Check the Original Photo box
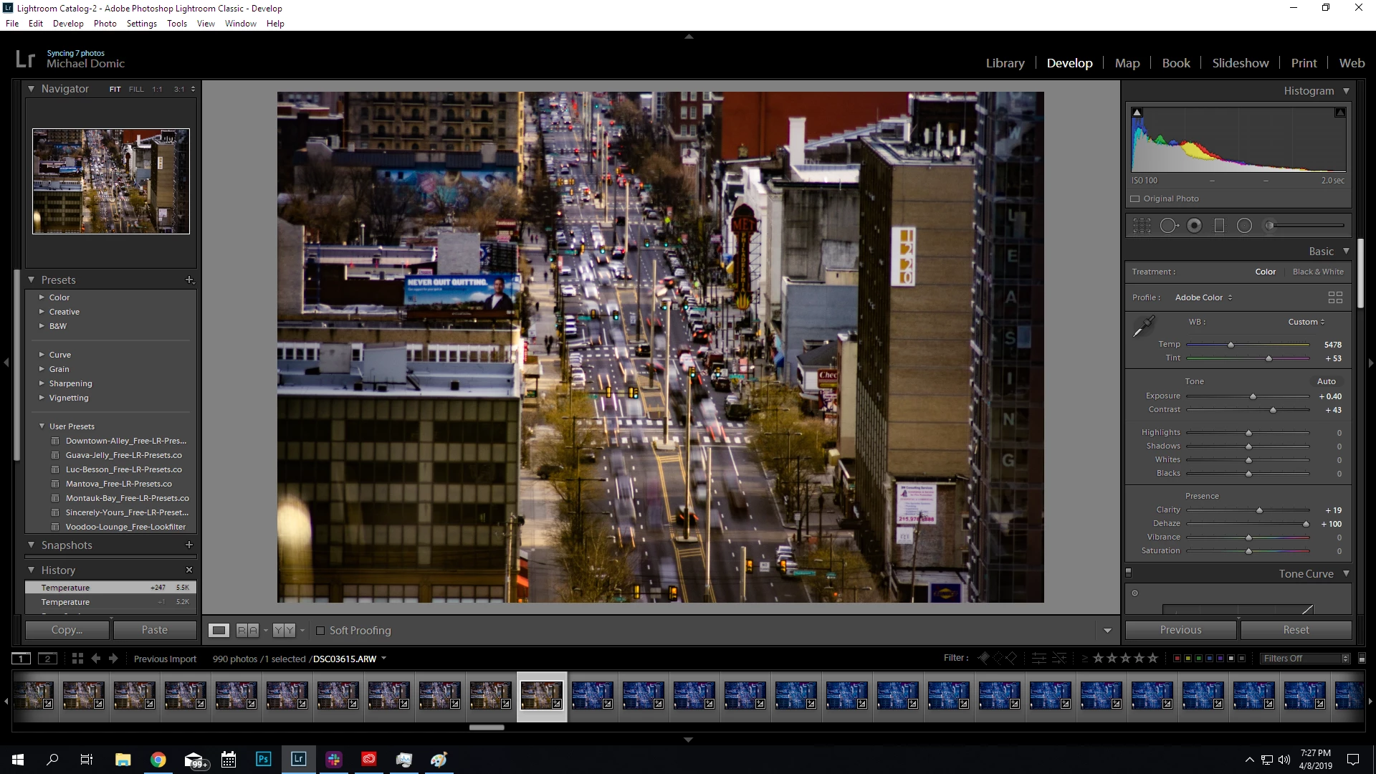The width and height of the screenshot is (1376, 774). [1135, 199]
